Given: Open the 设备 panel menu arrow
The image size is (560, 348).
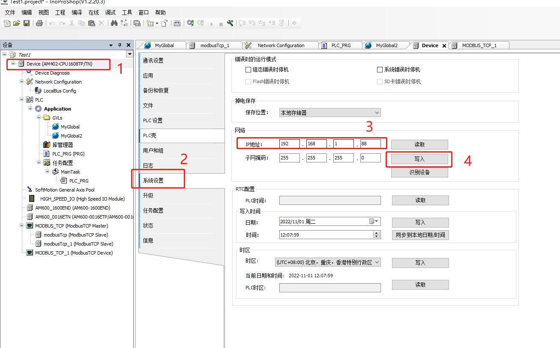Looking at the screenshot, I should 111,45.
